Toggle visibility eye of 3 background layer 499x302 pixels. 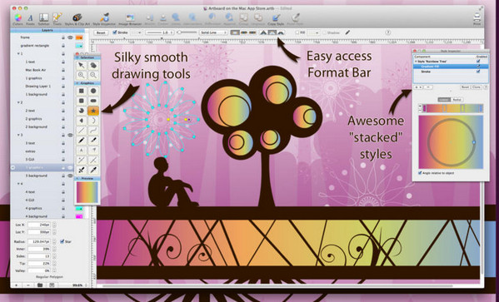click(70, 176)
